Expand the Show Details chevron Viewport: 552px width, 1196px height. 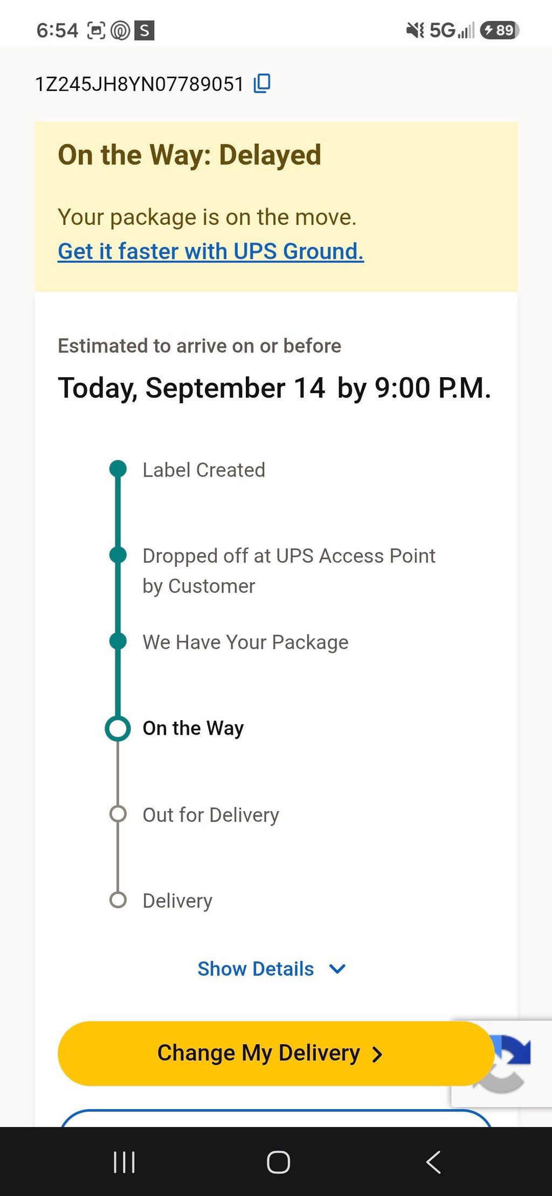tap(337, 969)
